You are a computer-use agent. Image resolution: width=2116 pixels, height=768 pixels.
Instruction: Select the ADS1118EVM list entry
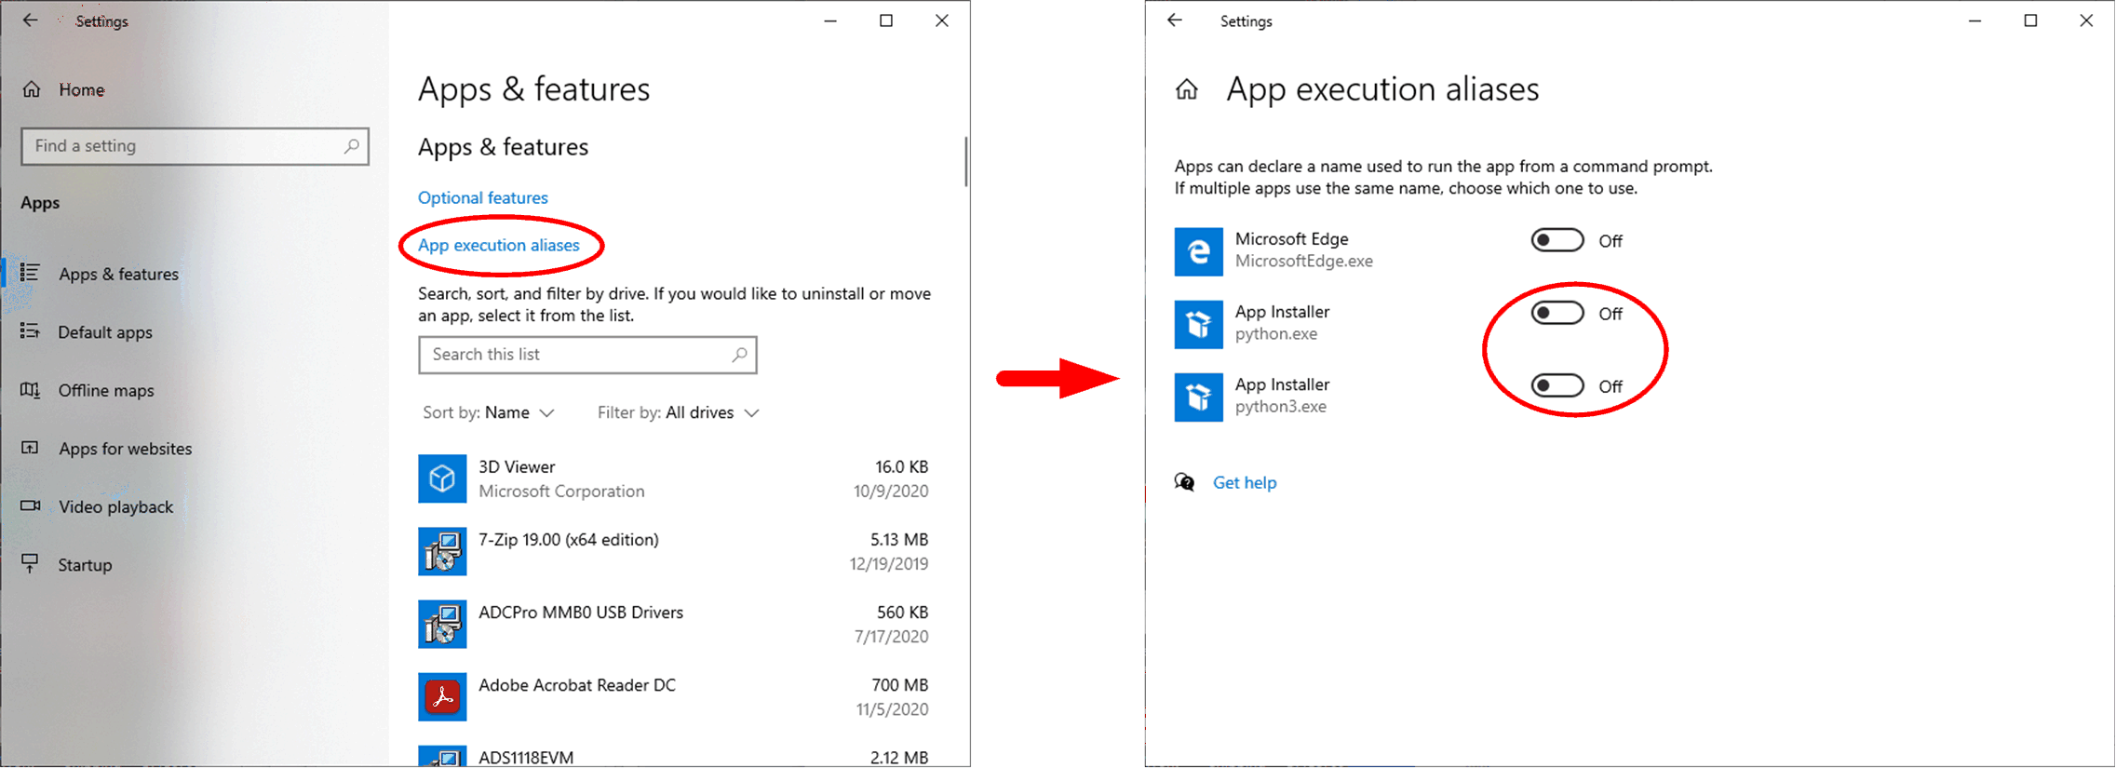coord(674,756)
